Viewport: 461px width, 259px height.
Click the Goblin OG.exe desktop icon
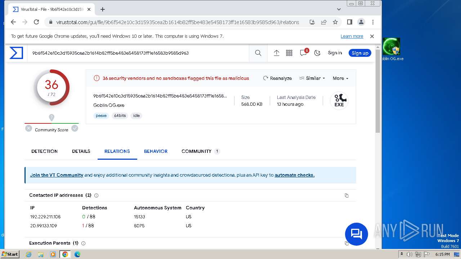pos(391,49)
